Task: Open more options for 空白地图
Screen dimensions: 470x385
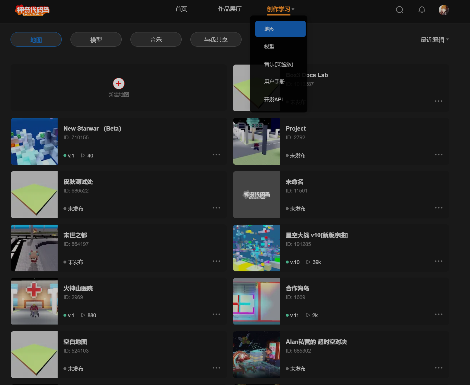Action: coord(216,368)
